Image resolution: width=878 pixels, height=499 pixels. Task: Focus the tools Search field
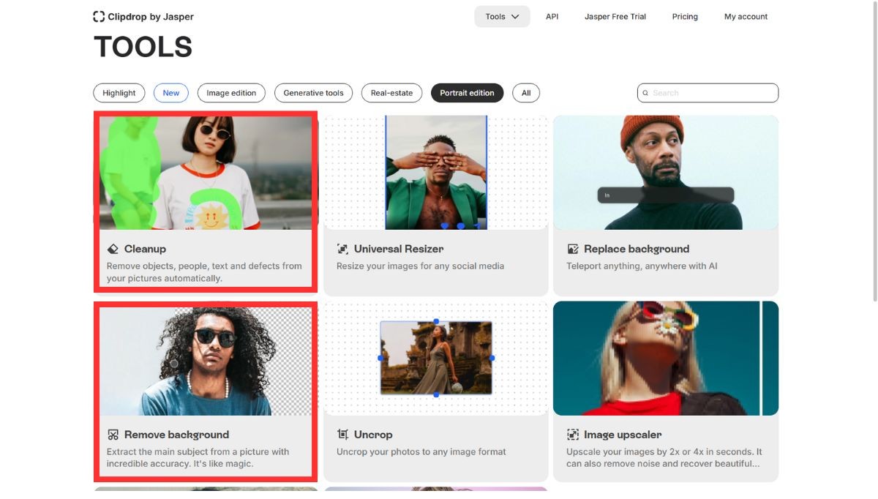[x=708, y=93]
